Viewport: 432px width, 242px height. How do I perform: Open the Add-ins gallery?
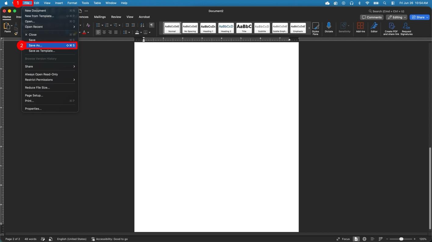click(360, 27)
